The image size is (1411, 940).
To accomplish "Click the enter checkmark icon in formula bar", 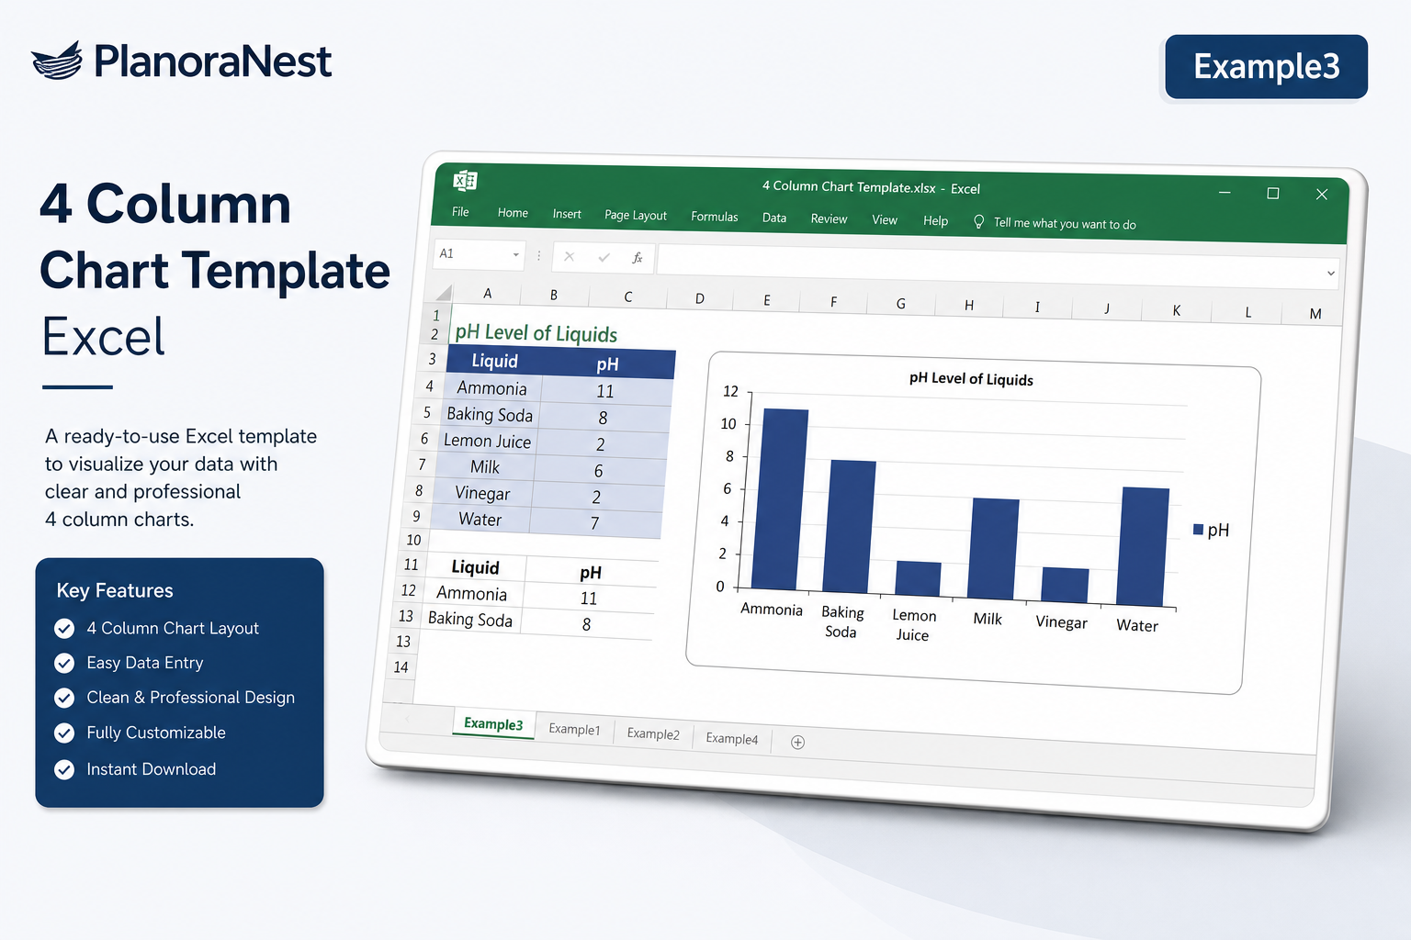I will pos(604,258).
